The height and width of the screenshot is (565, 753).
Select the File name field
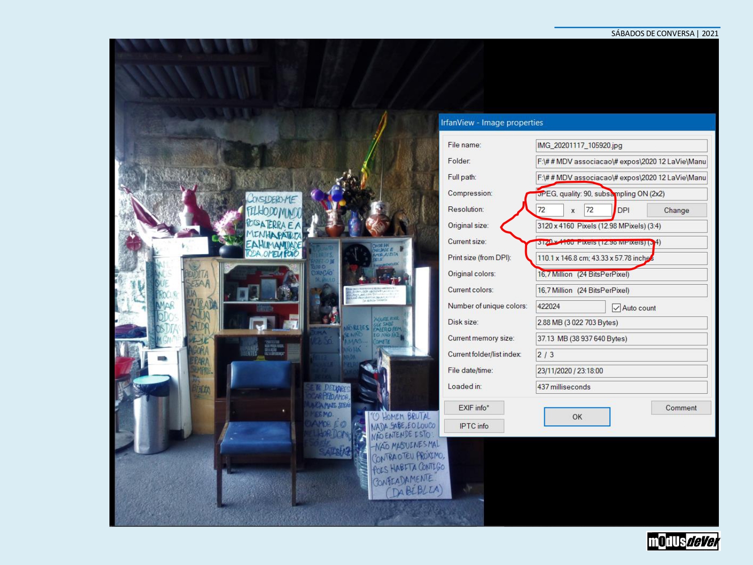621,146
